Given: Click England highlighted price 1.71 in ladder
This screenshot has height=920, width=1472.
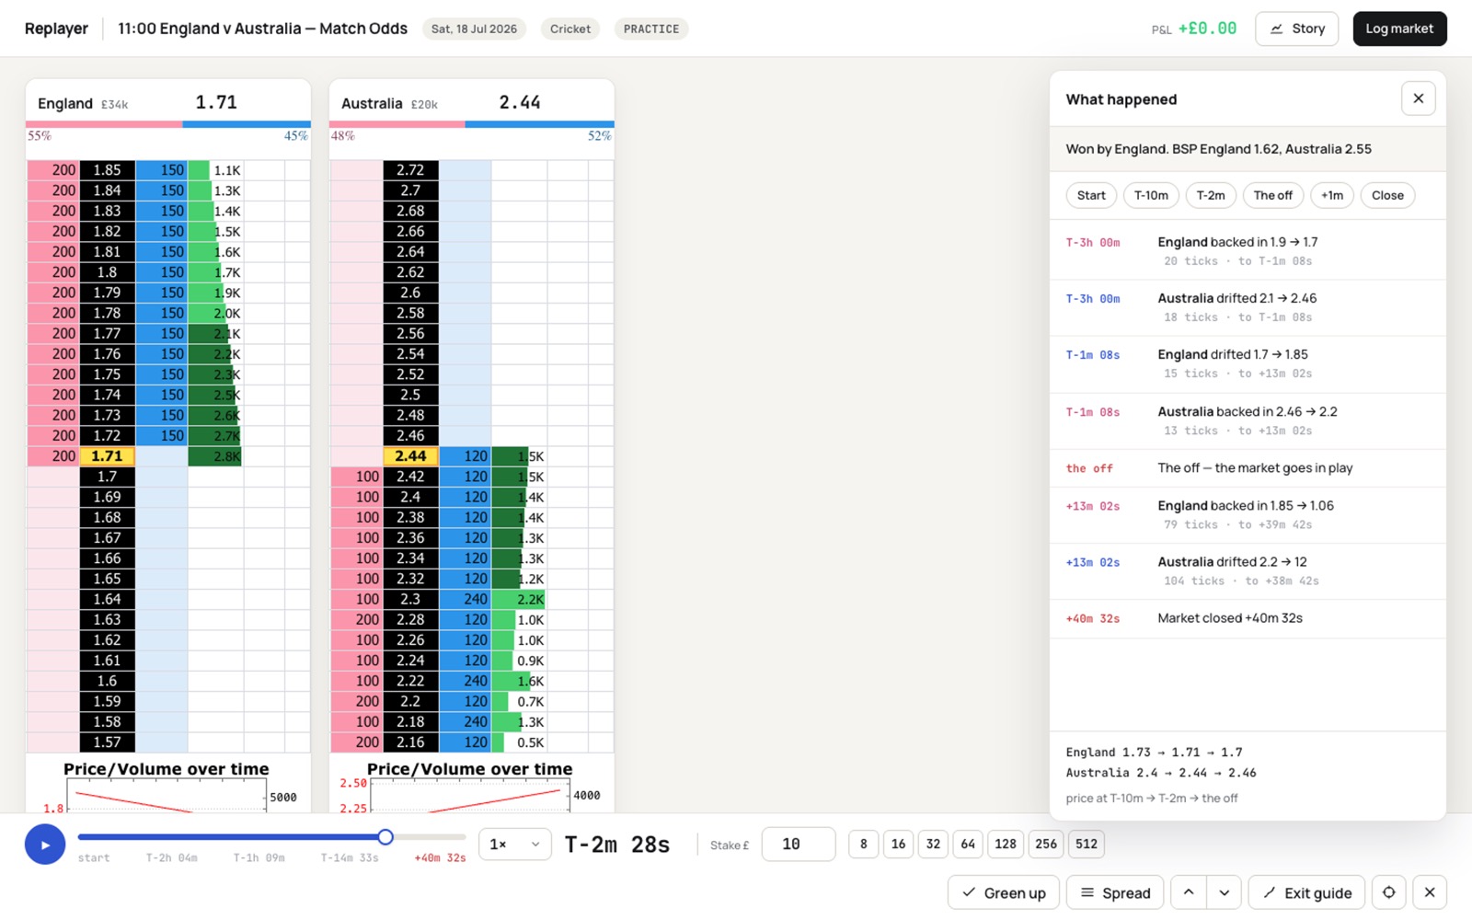Looking at the screenshot, I should pos(108,456).
